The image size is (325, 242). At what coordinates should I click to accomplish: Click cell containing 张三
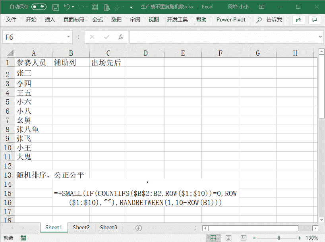34,73
